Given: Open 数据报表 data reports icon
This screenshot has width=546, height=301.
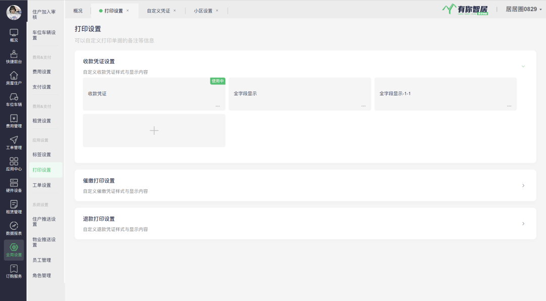Looking at the screenshot, I should [14, 229].
